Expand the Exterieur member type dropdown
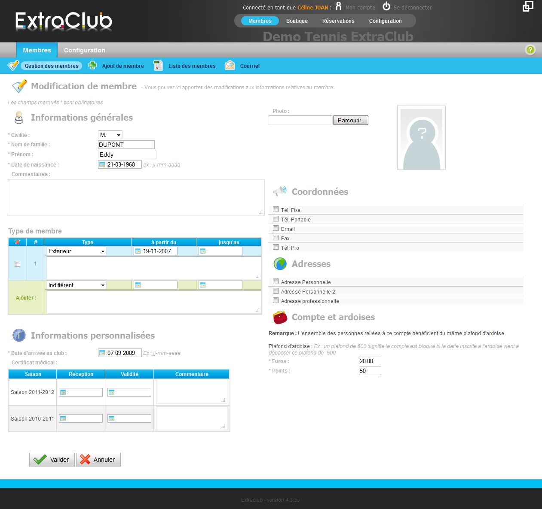The height and width of the screenshot is (509, 542). (77, 251)
